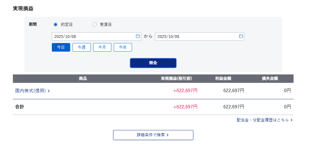Click the 実現損益(税引前) column header
311x150 pixels.
click(x=176, y=78)
